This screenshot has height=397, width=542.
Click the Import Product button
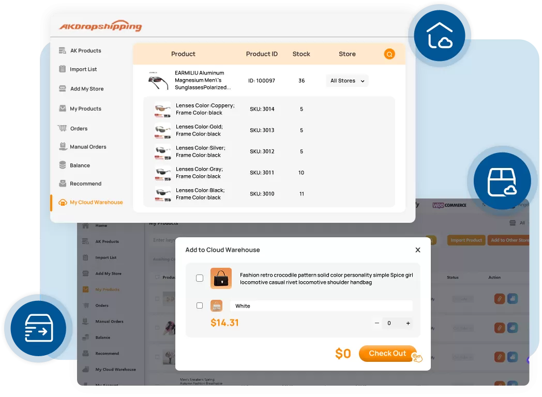tap(466, 240)
